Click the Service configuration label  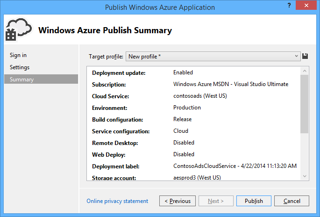121,131
